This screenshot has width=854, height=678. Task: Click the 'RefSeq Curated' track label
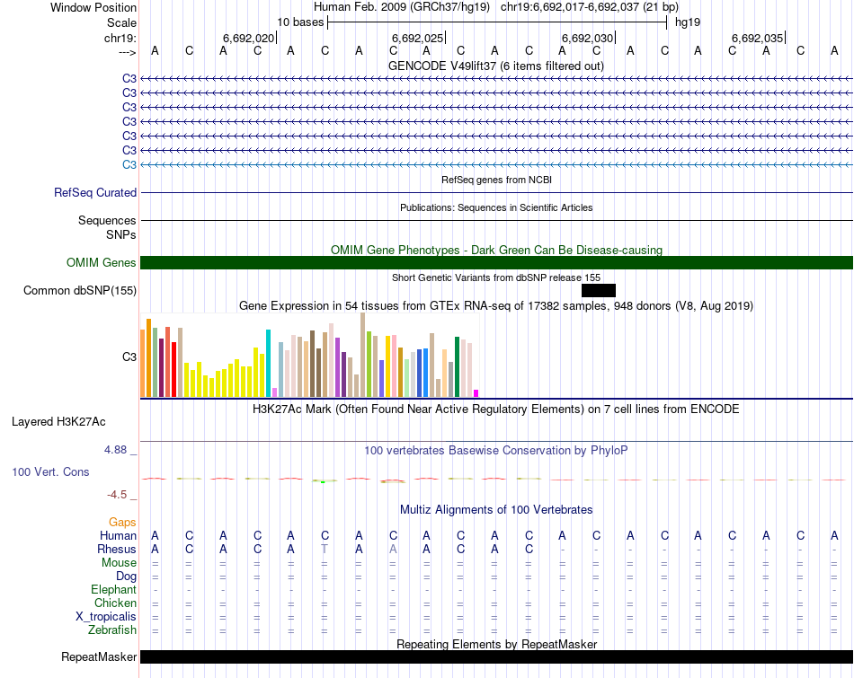point(95,193)
